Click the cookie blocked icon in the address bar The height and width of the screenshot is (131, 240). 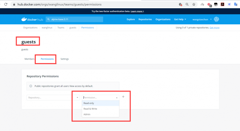(180, 4)
